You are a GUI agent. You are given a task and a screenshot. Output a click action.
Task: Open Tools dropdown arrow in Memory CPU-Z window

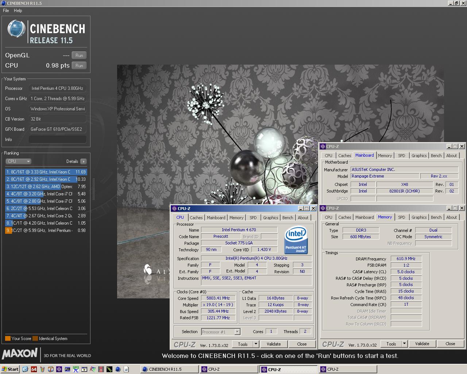(x=404, y=344)
